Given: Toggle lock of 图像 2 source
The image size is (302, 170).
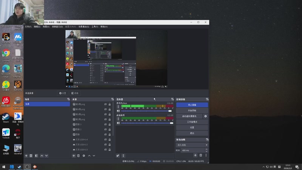Looking at the screenshot, I should tap(109, 129).
